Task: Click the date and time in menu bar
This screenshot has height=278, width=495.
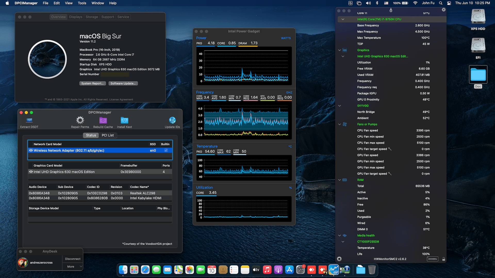Action: (473, 3)
